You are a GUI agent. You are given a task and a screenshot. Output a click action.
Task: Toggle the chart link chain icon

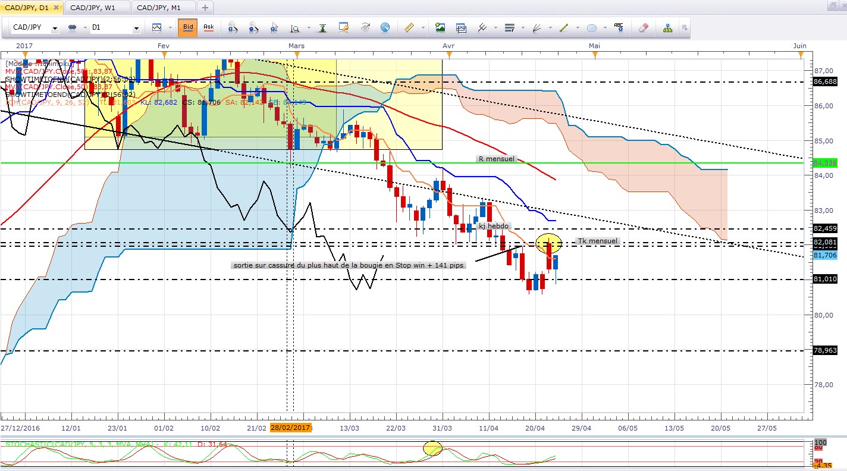(x=72, y=28)
